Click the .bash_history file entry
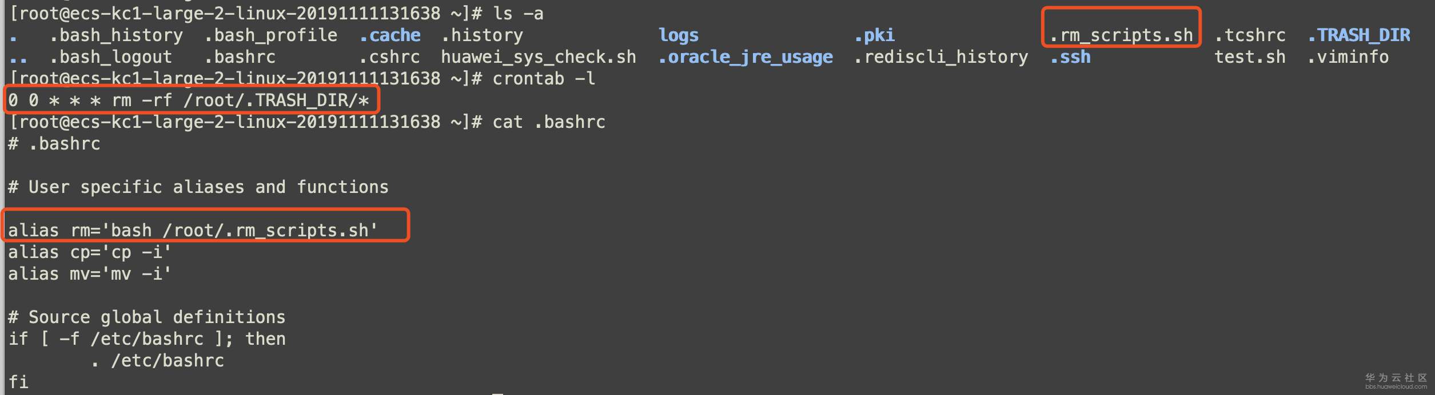This screenshot has width=1435, height=395. [116, 35]
